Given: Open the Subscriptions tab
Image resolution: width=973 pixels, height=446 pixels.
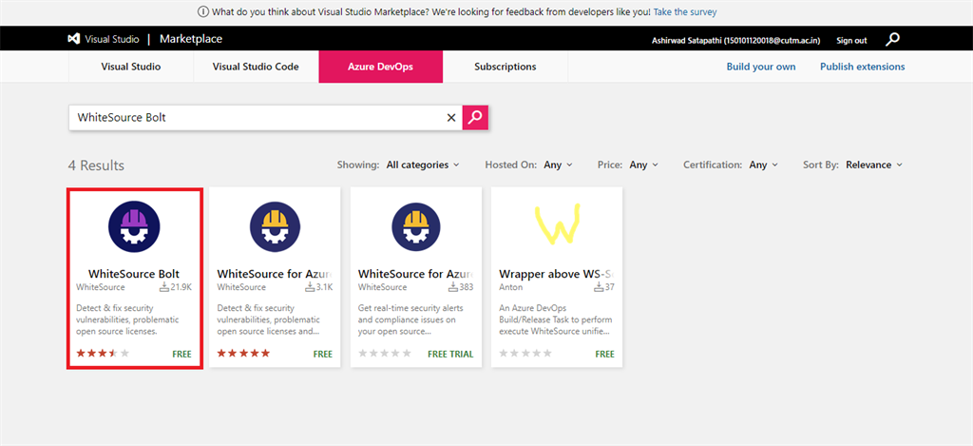Looking at the screenshot, I should 506,67.
